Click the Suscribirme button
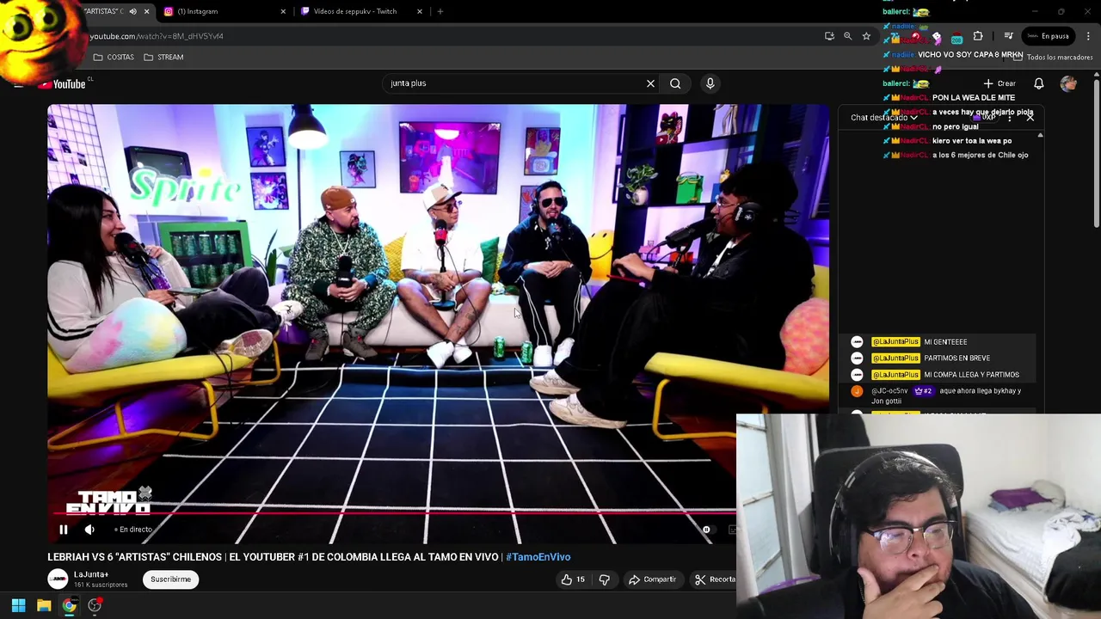The image size is (1101, 619). (x=170, y=579)
